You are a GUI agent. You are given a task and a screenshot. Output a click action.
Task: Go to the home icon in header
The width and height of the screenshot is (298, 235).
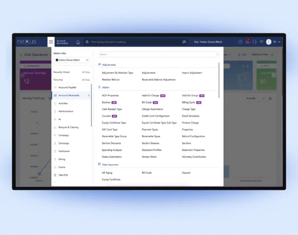[x=78, y=42]
